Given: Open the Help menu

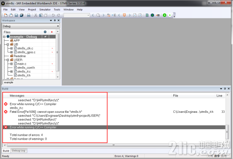Looking at the screenshot, I should (x=79, y=10).
